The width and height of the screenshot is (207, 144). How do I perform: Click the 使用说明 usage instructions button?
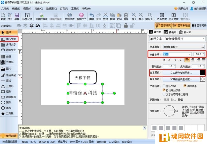9,136
